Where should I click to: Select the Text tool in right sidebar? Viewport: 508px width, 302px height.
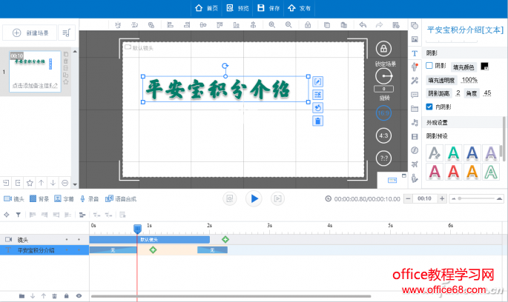(x=415, y=53)
